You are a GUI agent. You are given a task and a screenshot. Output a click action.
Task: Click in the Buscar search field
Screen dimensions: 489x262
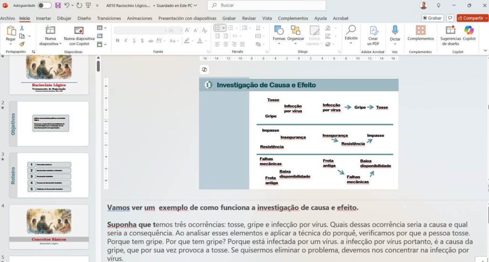tap(267, 5)
